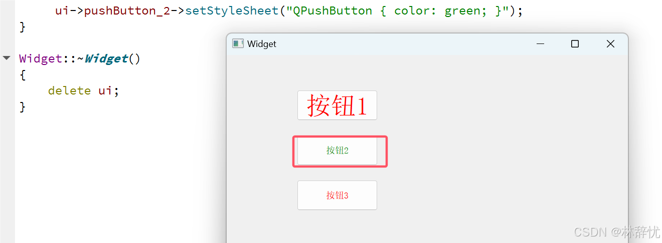Viewport: 662px width, 243px height.
Task: Close the Widget window
Action: tap(610, 43)
